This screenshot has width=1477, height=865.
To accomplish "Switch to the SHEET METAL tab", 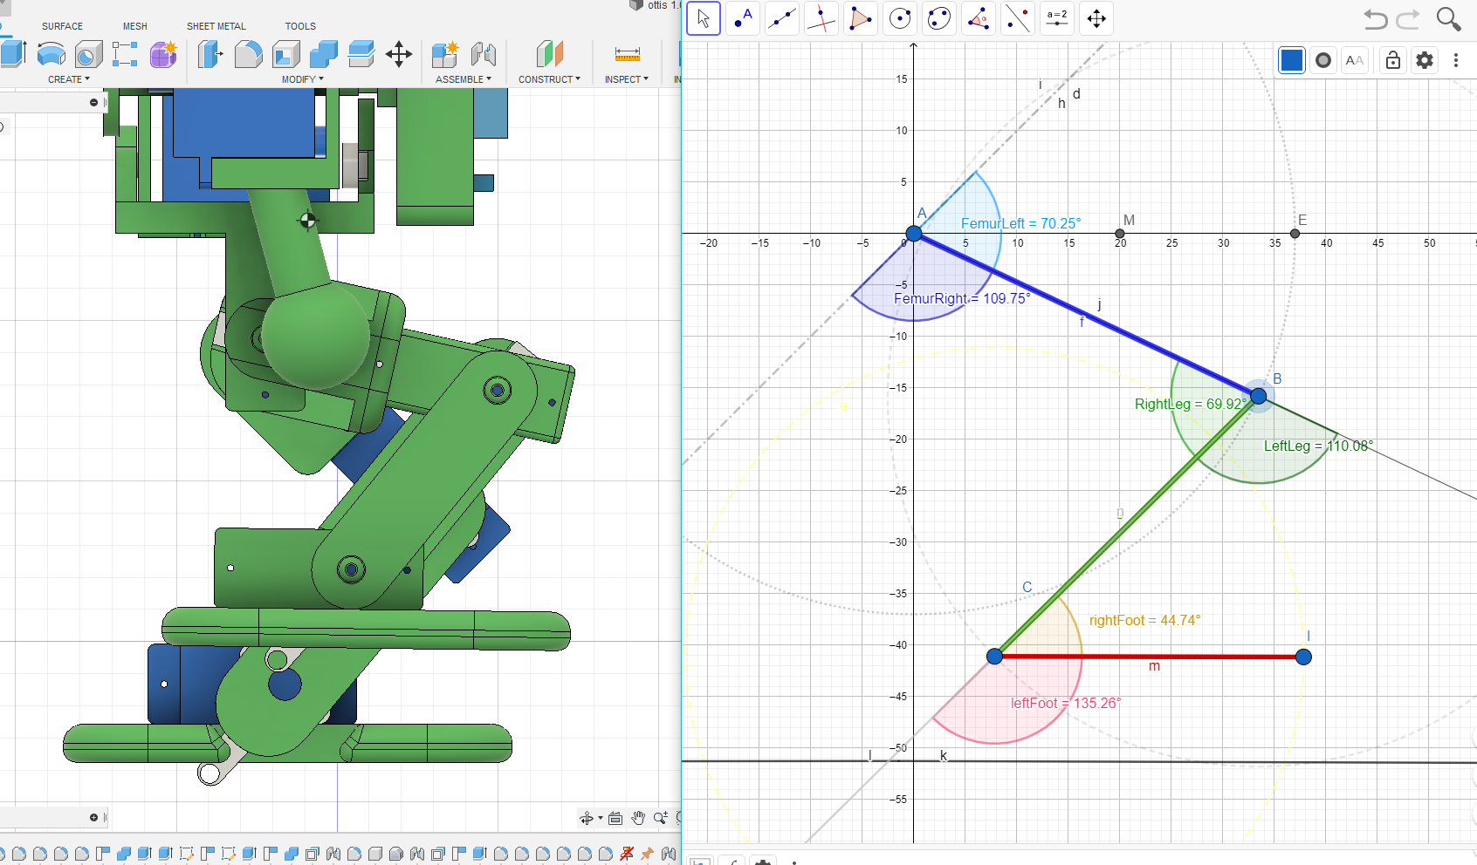I will click(216, 26).
